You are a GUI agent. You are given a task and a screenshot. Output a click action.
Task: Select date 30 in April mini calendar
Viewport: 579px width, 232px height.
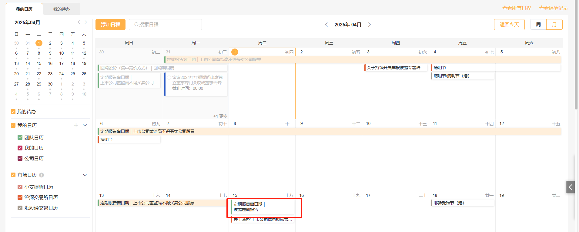pyautogui.click(x=50, y=84)
